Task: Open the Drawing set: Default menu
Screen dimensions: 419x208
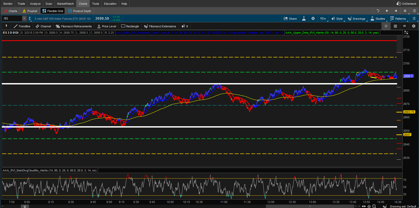Action: [x=403, y=206]
